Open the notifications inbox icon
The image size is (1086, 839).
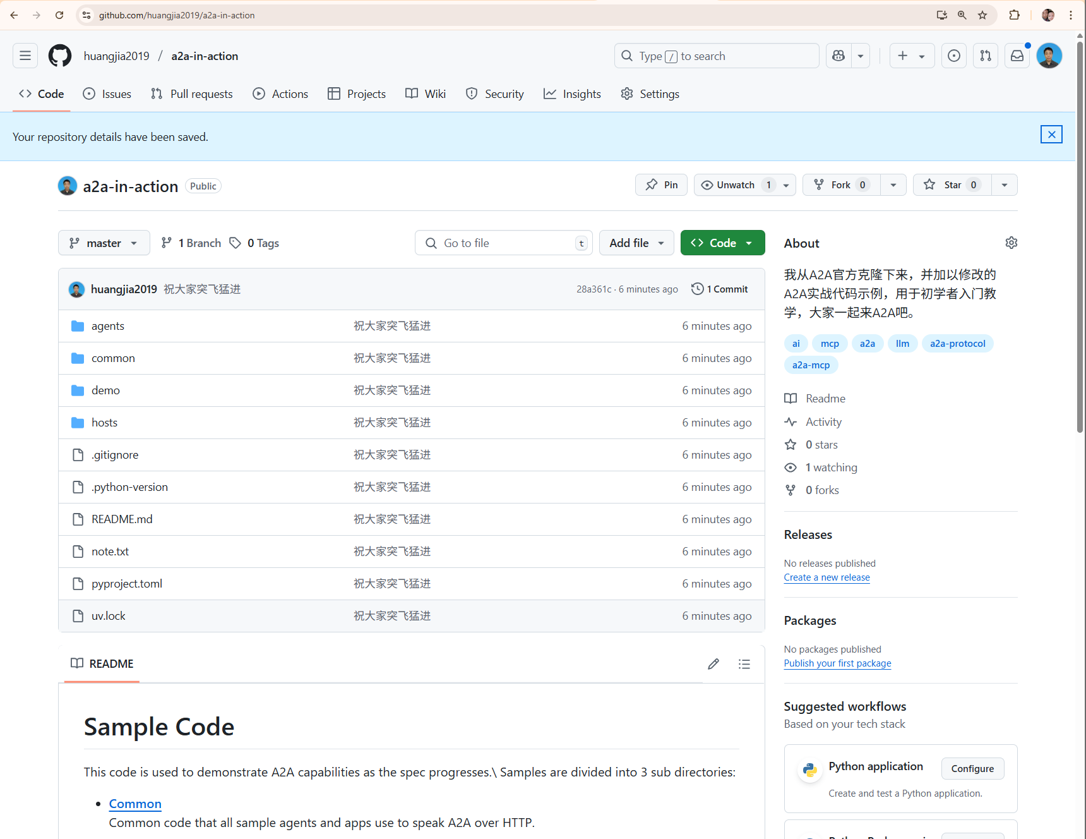point(1017,56)
